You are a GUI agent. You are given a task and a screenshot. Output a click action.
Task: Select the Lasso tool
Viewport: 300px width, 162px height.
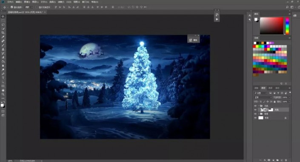pos(3,25)
